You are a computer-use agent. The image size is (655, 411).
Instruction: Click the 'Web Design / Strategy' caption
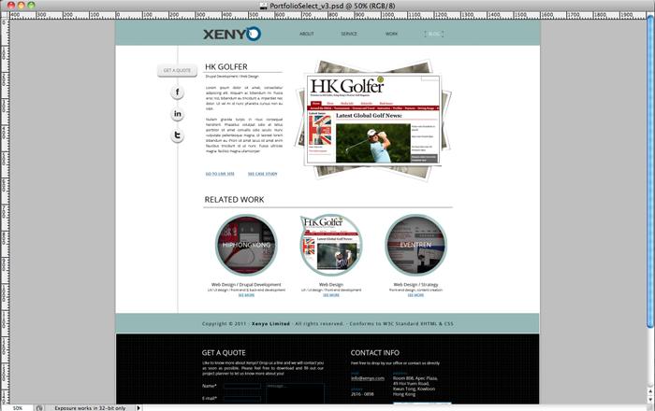415,285
